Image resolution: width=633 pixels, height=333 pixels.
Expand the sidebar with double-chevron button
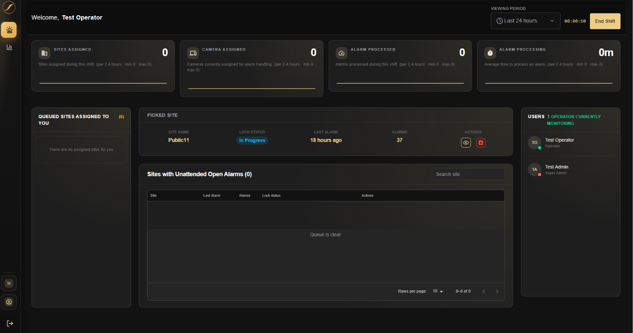9,283
